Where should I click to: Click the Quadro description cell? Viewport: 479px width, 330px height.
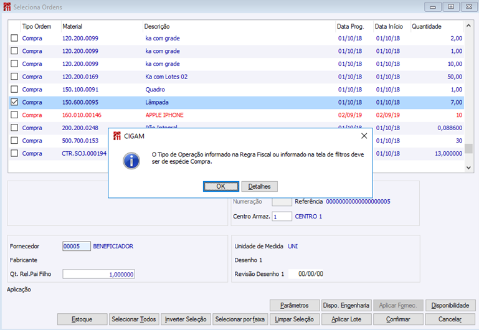click(x=155, y=90)
